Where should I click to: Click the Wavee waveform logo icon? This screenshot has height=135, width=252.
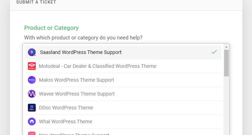coord(32,94)
